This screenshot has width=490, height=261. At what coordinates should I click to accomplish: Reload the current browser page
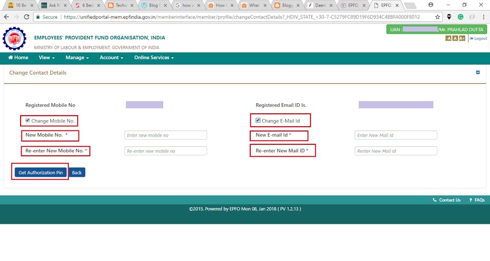27,17
